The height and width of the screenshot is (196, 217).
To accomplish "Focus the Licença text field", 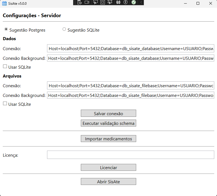I will pyautogui.click(x=130, y=155).
